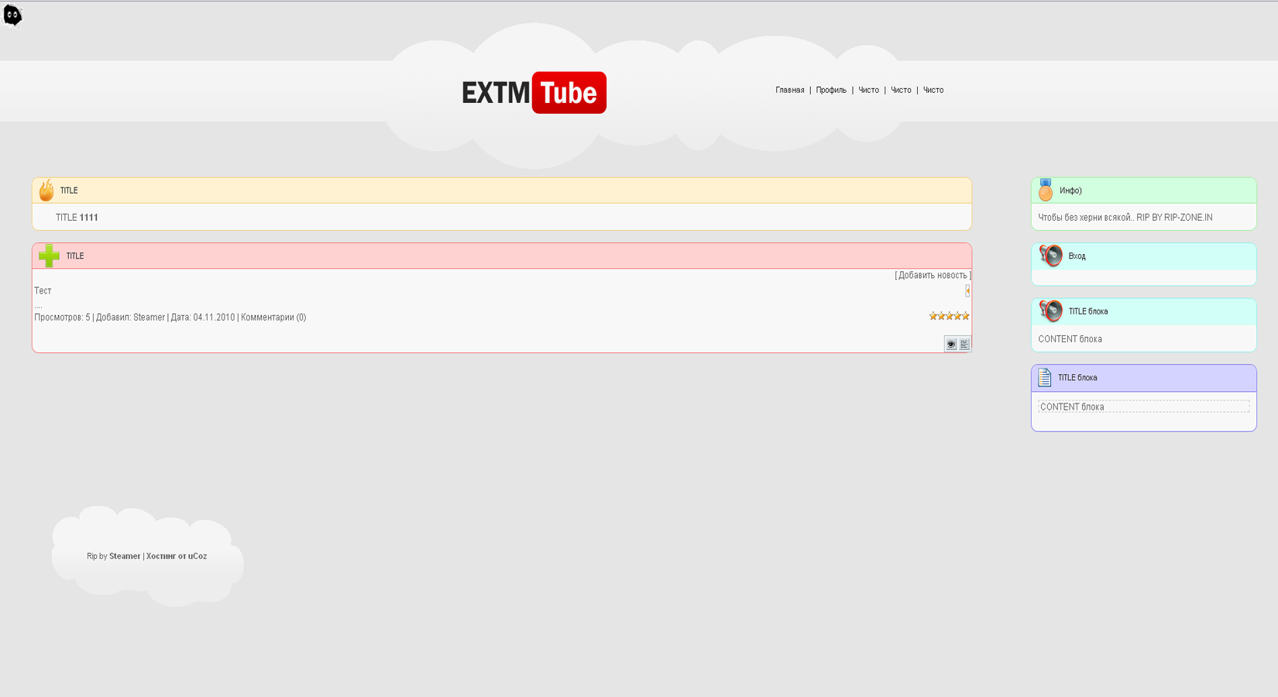Click the RIP BY RIP-ZONE.IN text
The image size is (1278, 697).
pos(1174,218)
